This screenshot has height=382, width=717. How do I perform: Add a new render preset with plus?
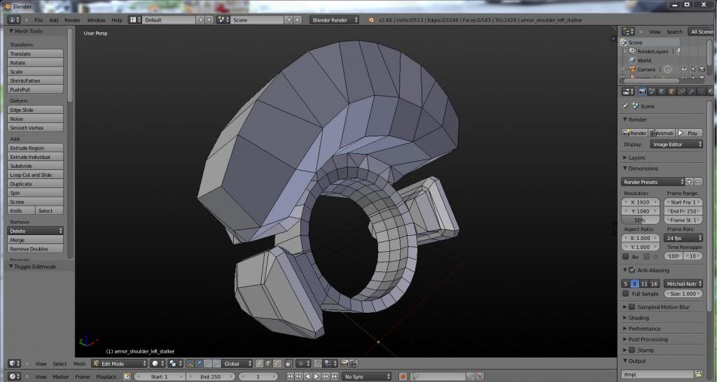(689, 182)
